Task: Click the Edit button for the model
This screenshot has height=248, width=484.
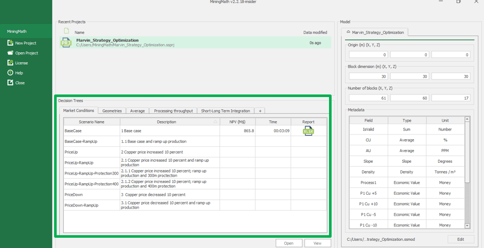Action: coord(460,239)
